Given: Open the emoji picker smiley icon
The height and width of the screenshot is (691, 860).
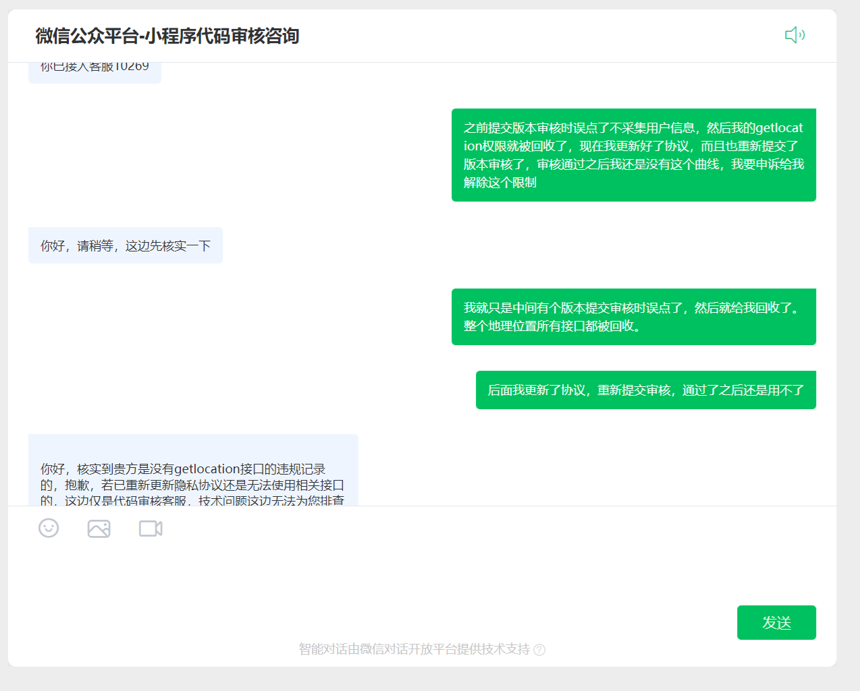Looking at the screenshot, I should click(x=49, y=528).
